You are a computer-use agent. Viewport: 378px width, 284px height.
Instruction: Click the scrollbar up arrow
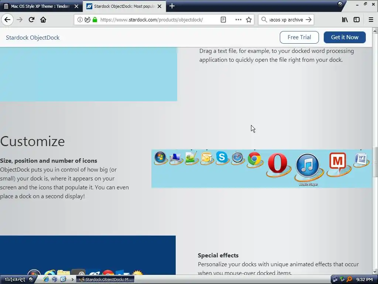coord(375,31)
